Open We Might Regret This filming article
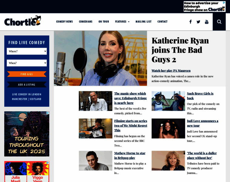The width and height of the screenshot is (230, 182). pyautogui.click(x=130, y=126)
